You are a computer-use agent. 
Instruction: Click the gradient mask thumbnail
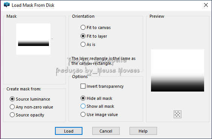click(33, 39)
